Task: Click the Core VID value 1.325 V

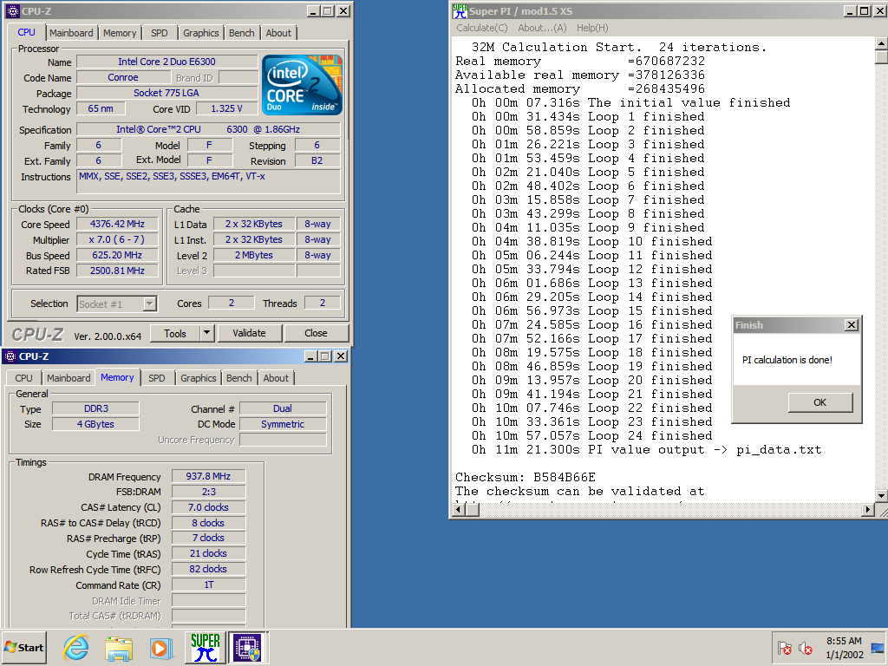Action: (227, 108)
